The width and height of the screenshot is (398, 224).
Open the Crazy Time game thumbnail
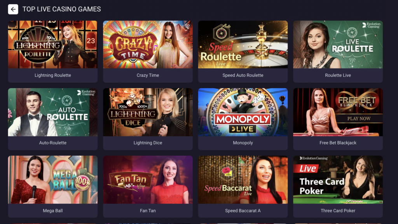148,44
